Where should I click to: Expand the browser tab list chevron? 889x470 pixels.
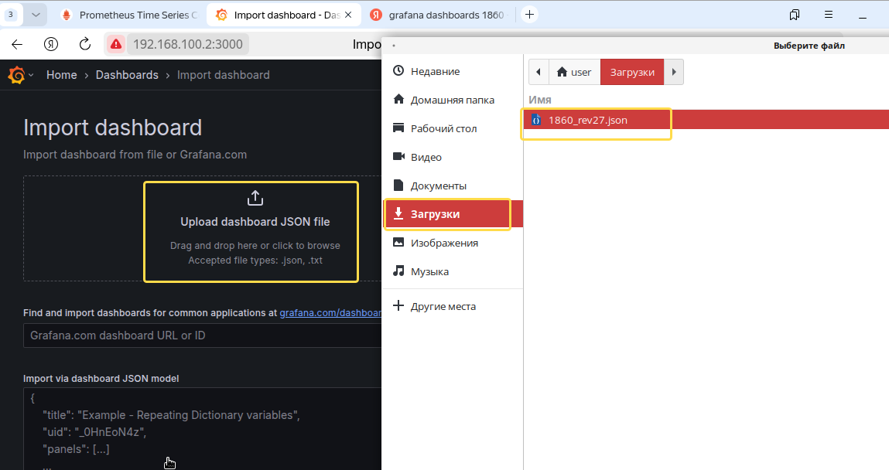click(36, 15)
